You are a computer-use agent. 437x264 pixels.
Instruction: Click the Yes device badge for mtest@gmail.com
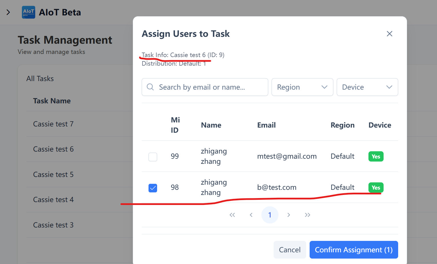[376, 156]
